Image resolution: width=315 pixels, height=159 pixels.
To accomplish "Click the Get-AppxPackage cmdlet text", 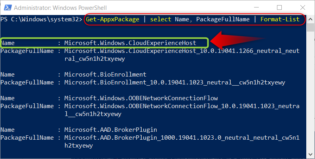I will tap(112, 19).
